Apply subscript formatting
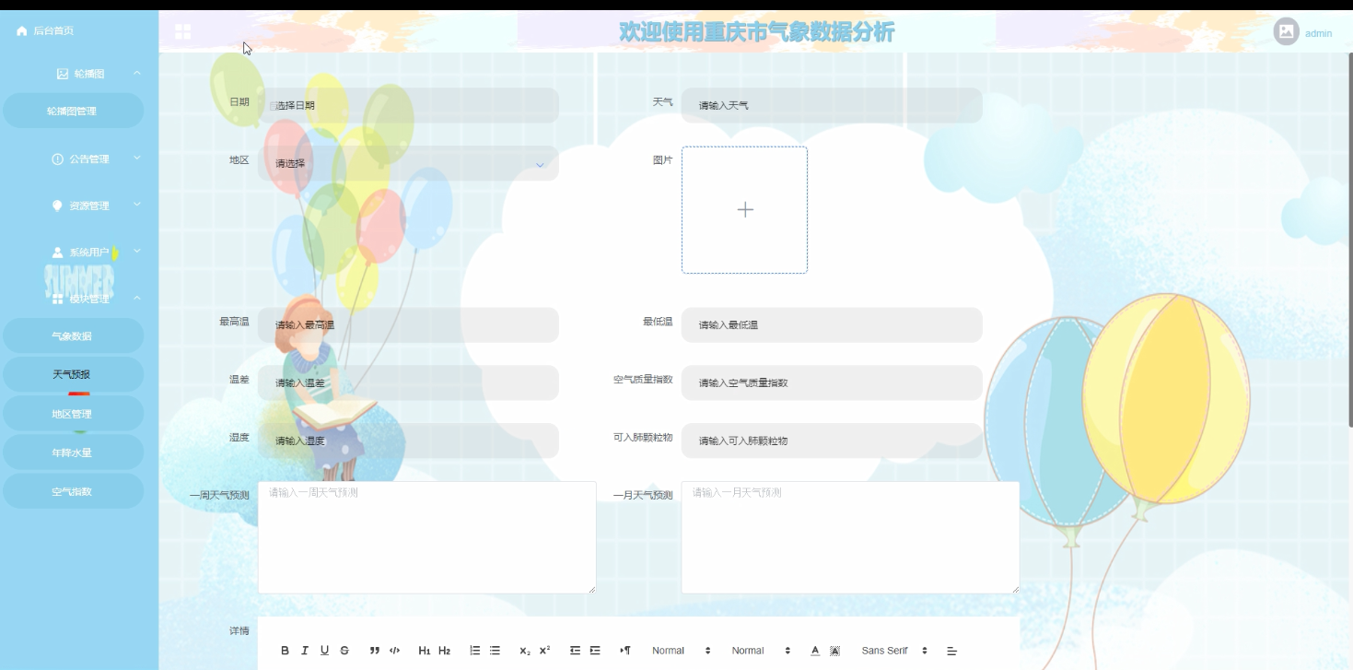 click(x=525, y=651)
